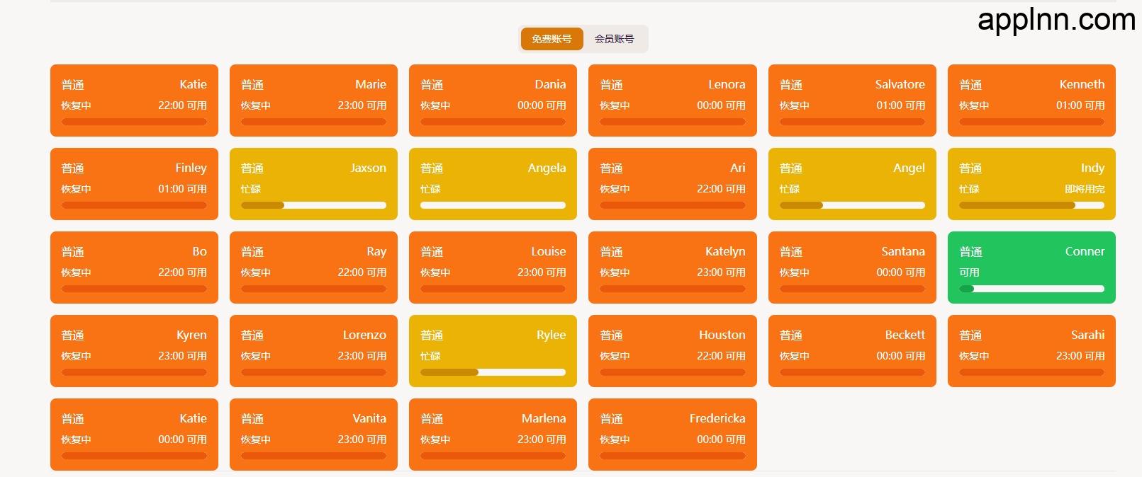Click the 可用 status on Conner's card

(969, 272)
